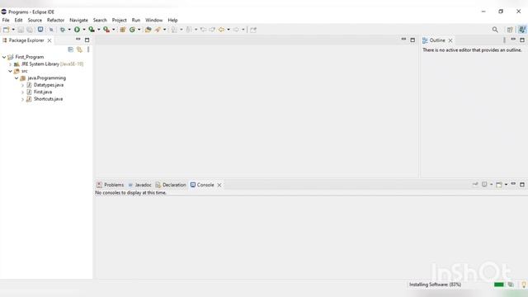Select Shortcuts.java in Package Explorer
The height and width of the screenshot is (297, 528).
point(48,99)
